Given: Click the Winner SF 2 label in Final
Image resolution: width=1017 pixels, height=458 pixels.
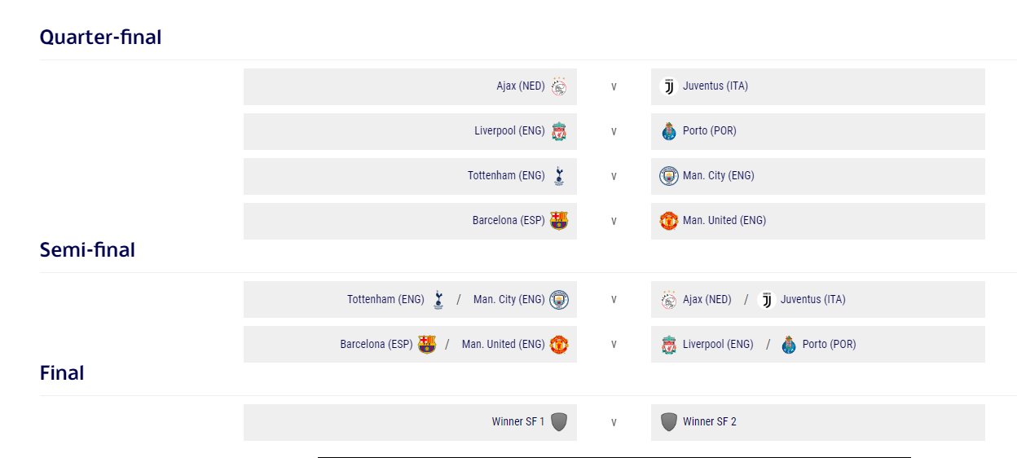Looking at the screenshot, I should point(710,421).
